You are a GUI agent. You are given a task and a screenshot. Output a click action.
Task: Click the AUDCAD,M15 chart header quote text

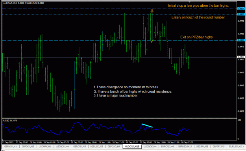pos(24,3)
